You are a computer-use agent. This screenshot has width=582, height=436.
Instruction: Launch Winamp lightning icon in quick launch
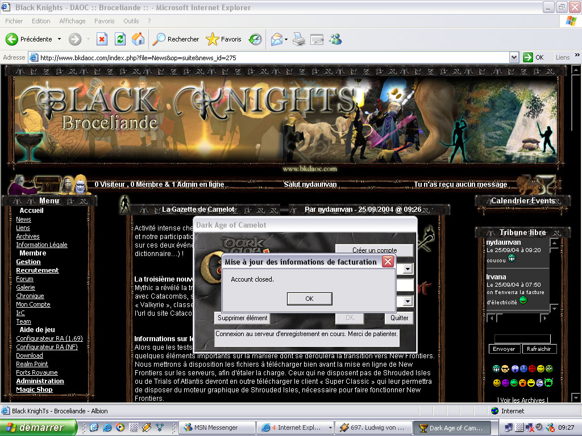pos(147,427)
